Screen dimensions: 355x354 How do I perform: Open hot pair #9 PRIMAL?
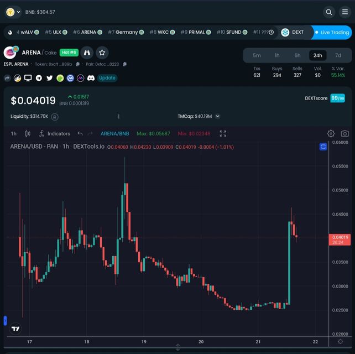point(196,32)
